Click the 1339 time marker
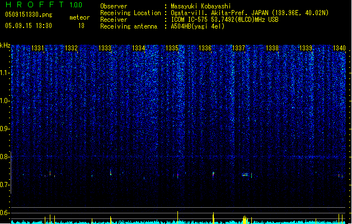Viewport: 352px width, 224px height. tap(306, 48)
